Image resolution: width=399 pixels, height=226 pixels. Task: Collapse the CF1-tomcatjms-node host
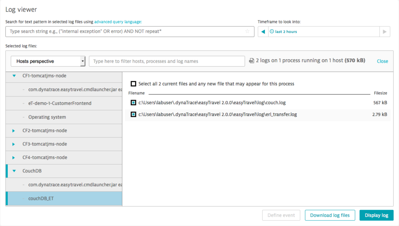point(14,76)
